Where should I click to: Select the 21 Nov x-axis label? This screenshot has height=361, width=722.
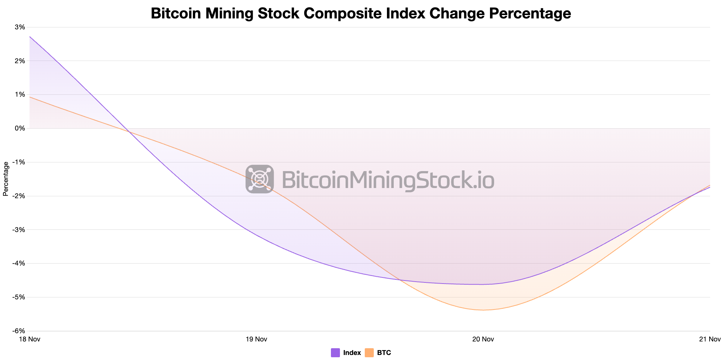click(710, 339)
